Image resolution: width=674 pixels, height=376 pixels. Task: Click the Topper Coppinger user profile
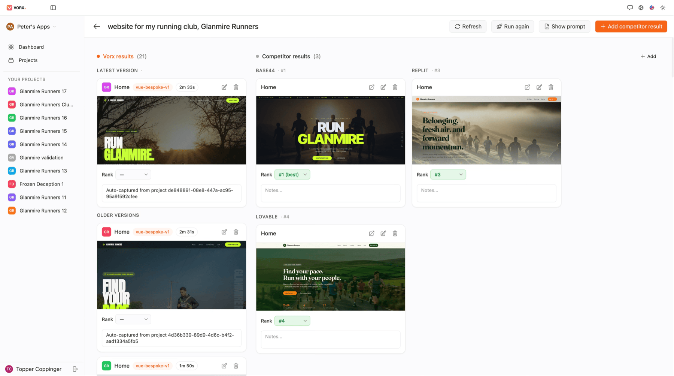point(34,369)
